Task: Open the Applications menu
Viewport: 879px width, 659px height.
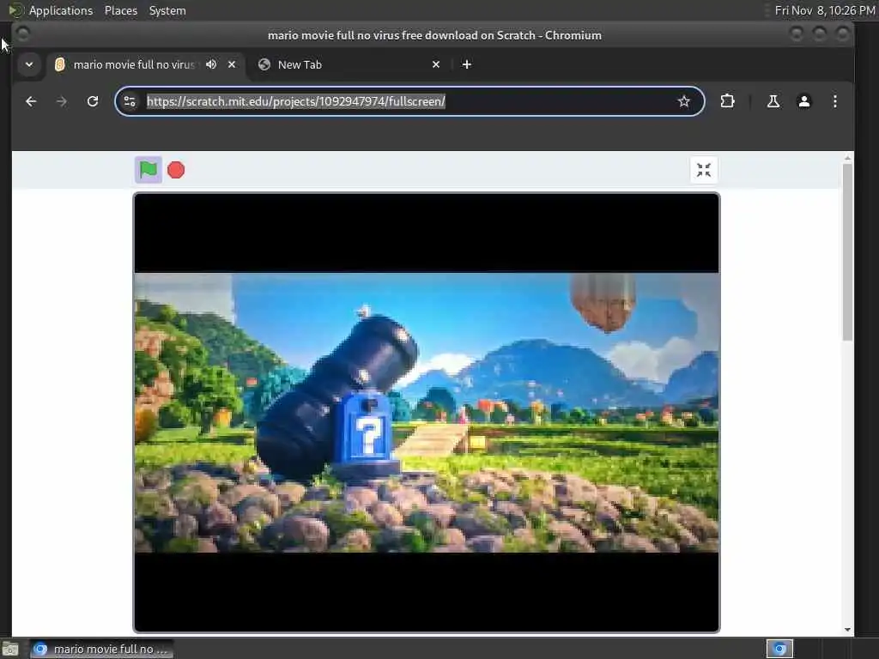Action: pos(61,10)
